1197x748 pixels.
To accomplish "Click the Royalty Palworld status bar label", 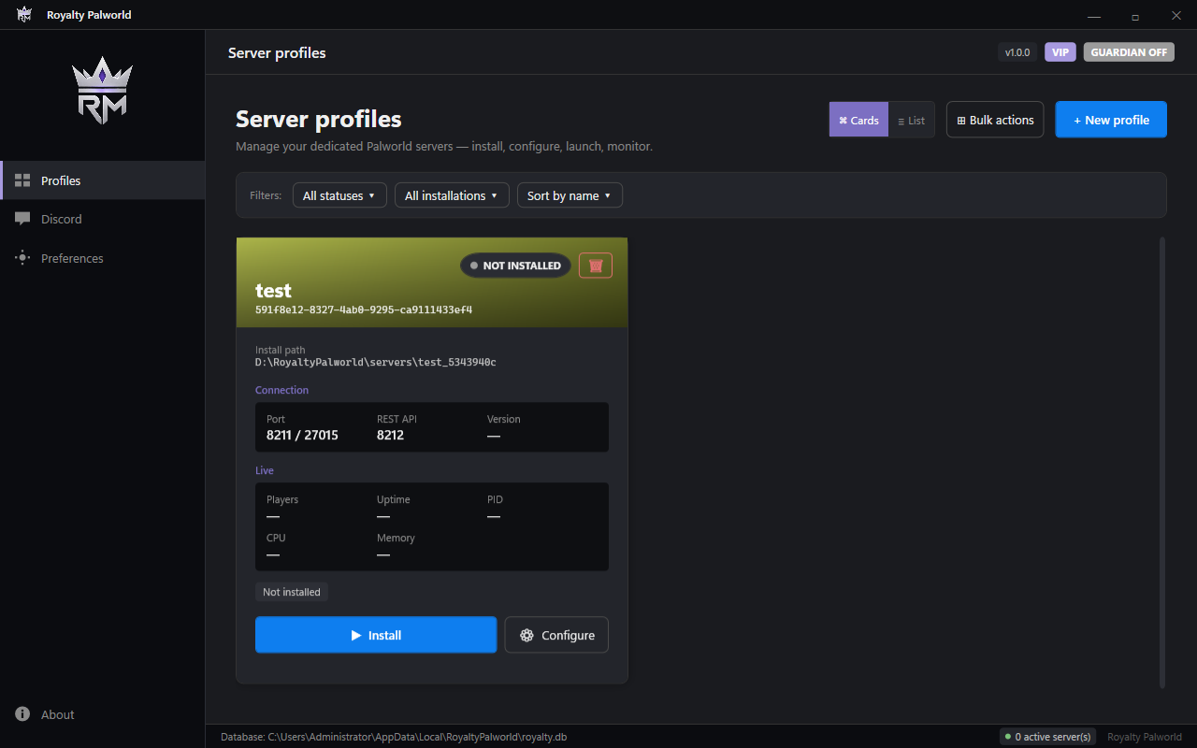I will tap(1144, 737).
